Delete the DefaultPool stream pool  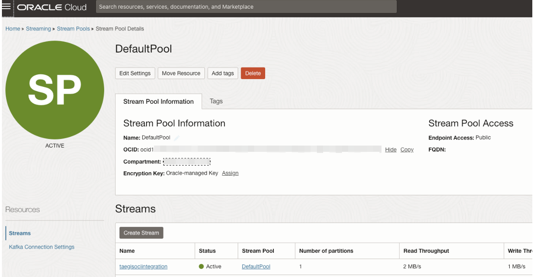tap(253, 73)
